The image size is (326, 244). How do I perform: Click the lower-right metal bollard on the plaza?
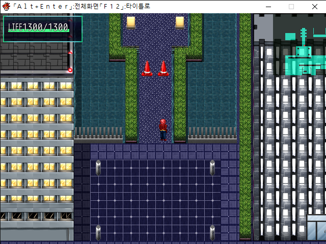pos(212,233)
